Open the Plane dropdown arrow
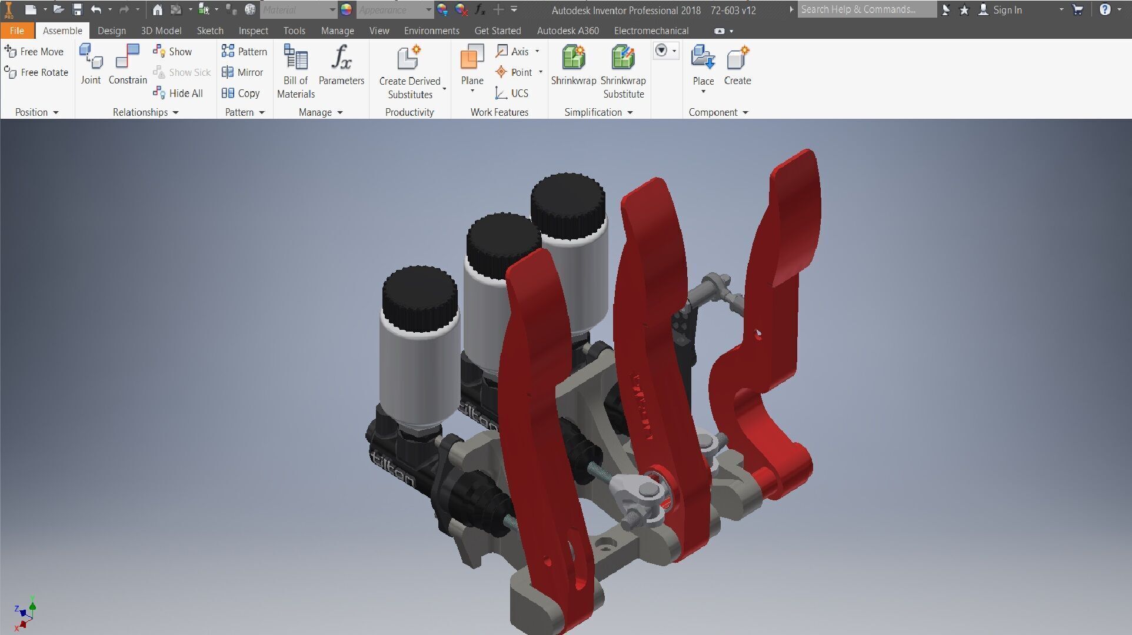 click(x=472, y=91)
